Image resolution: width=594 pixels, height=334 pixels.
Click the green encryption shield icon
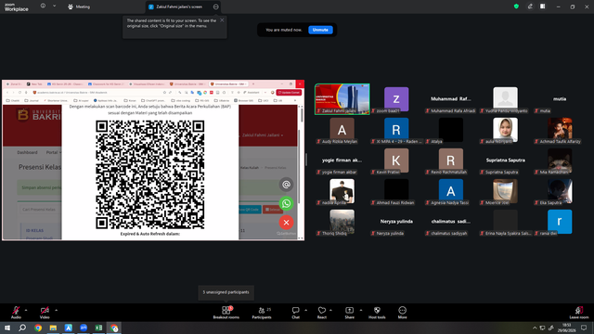point(516,6)
